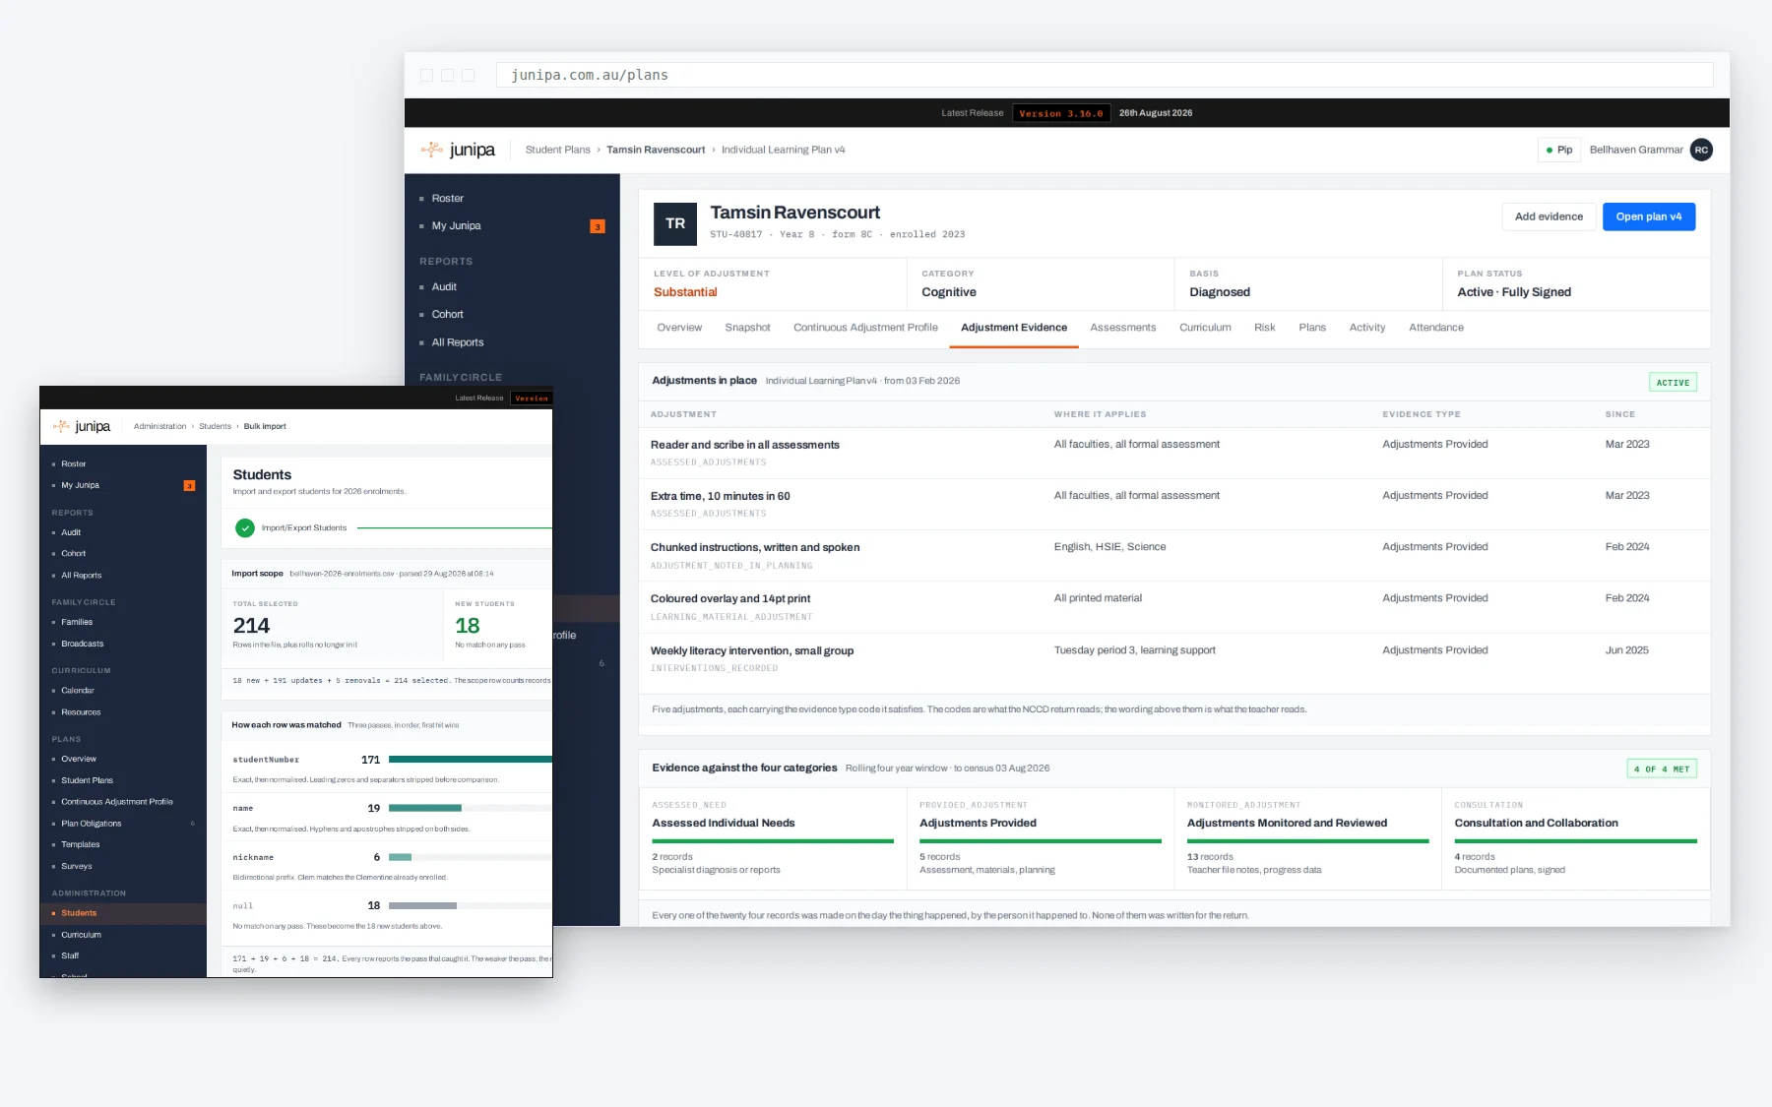The image size is (1772, 1107).
Task: Click the Pip status indicator
Action: click(x=1559, y=150)
